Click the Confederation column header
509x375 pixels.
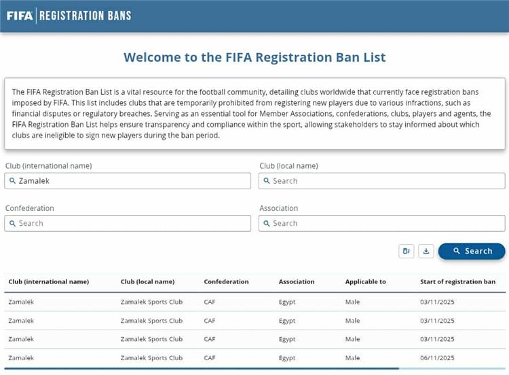226,281
